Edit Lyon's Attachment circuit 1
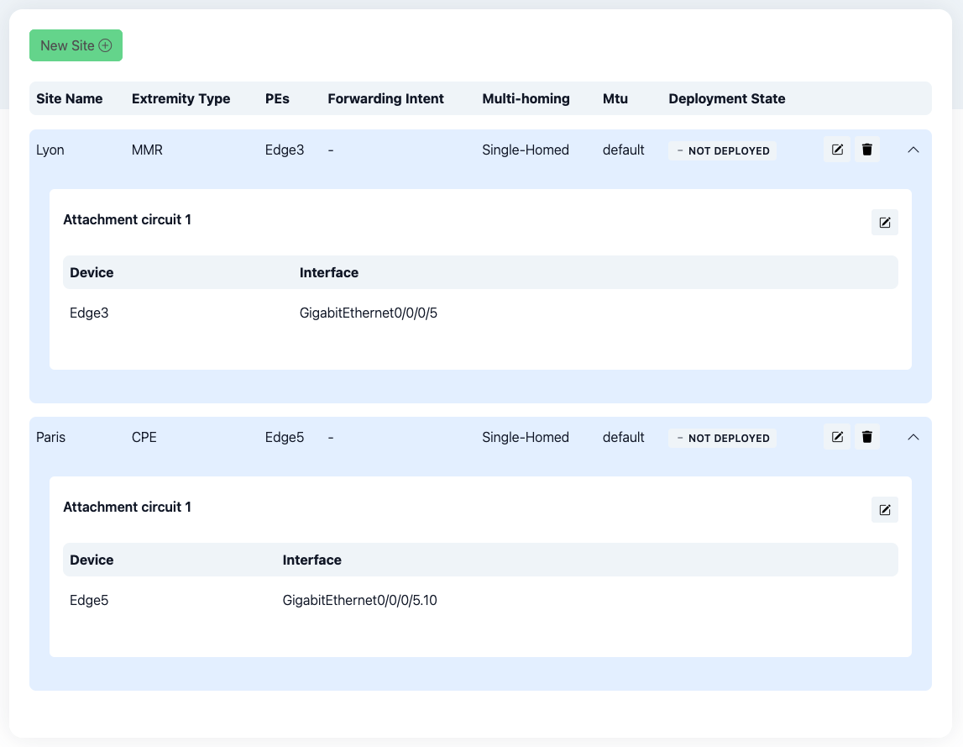The image size is (963, 747). [884, 223]
